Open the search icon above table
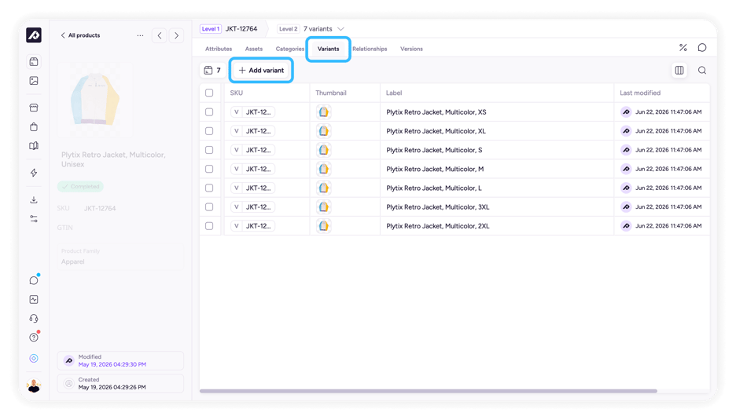Screen dimensions: 736x420 click(702, 71)
